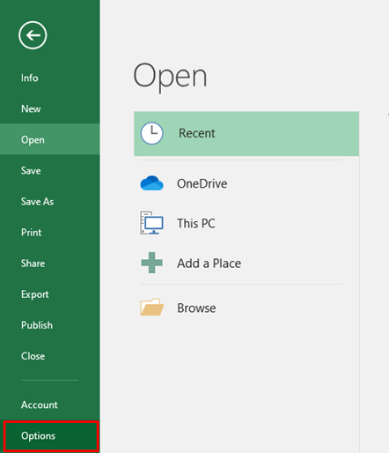Choose Save from the backstage menu
This screenshot has height=453, width=389.
[50, 171]
